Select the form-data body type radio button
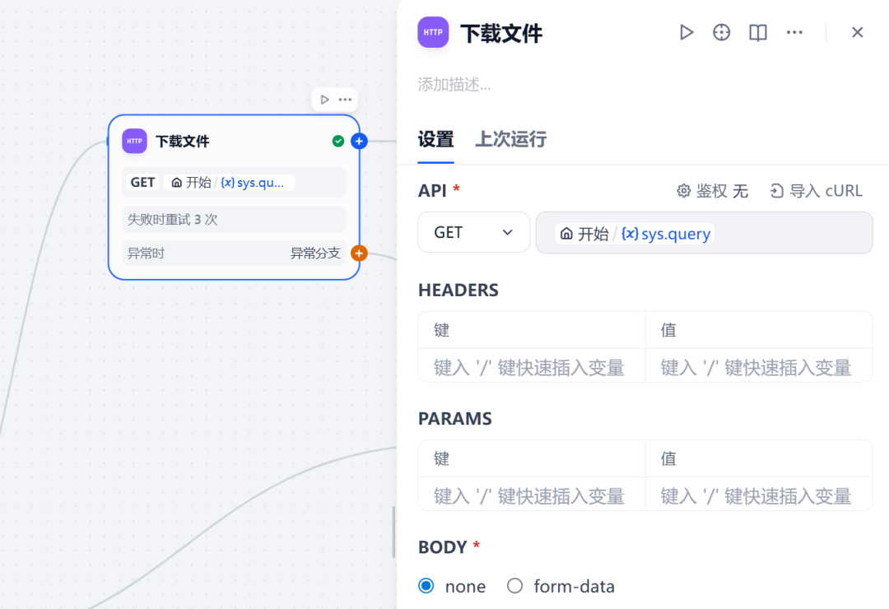The height and width of the screenshot is (609, 889). [x=514, y=585]
